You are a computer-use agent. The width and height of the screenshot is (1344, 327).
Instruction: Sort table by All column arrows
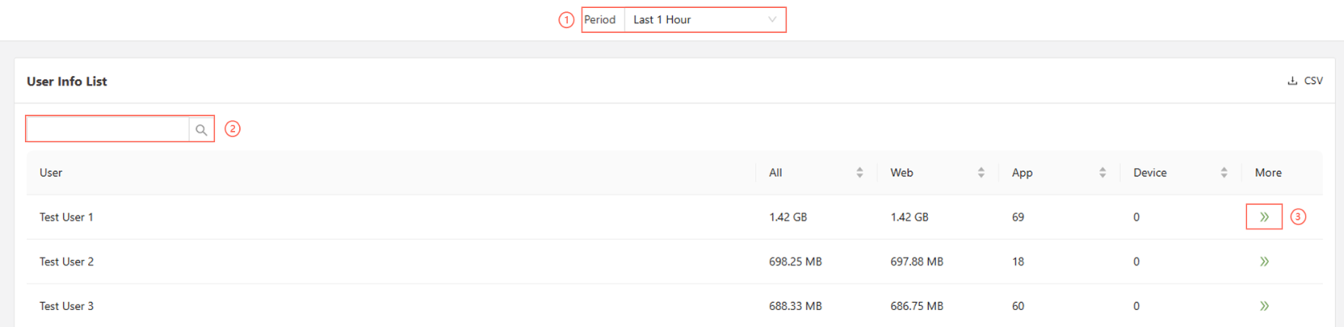click(x=859, y=173)
